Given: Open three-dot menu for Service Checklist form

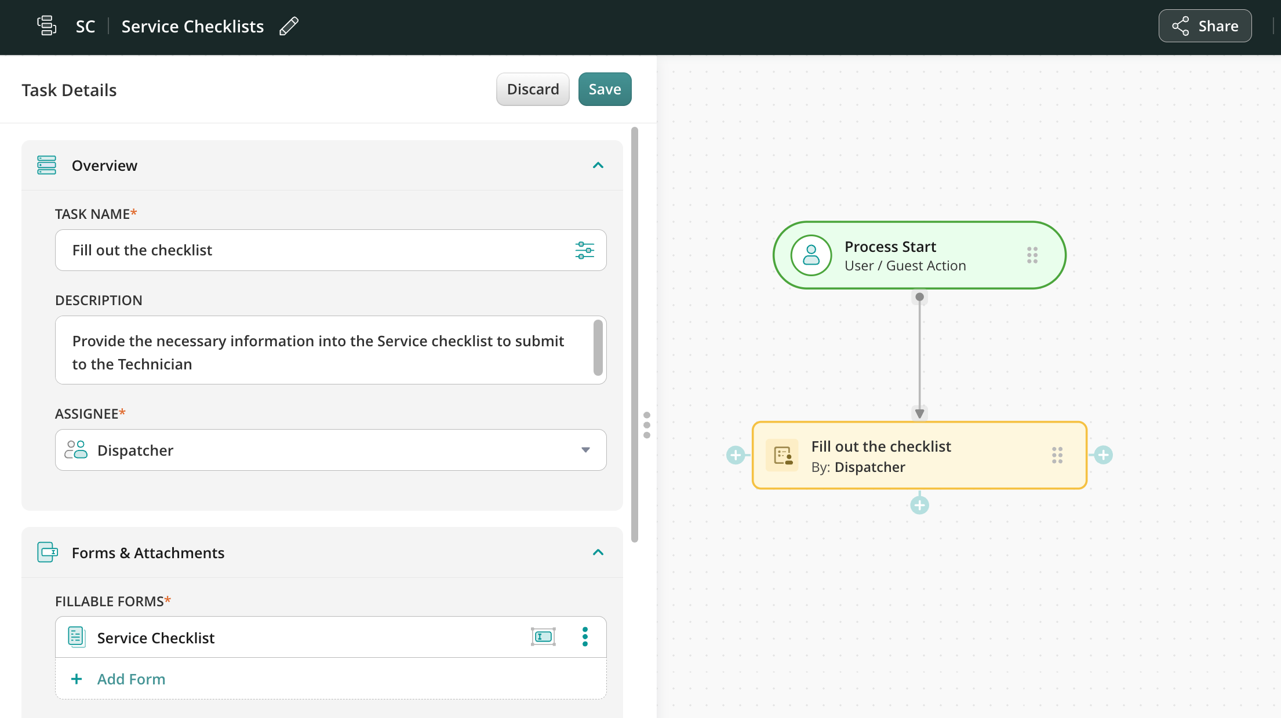Looking at the screenshot, I should tap(585, 637).
